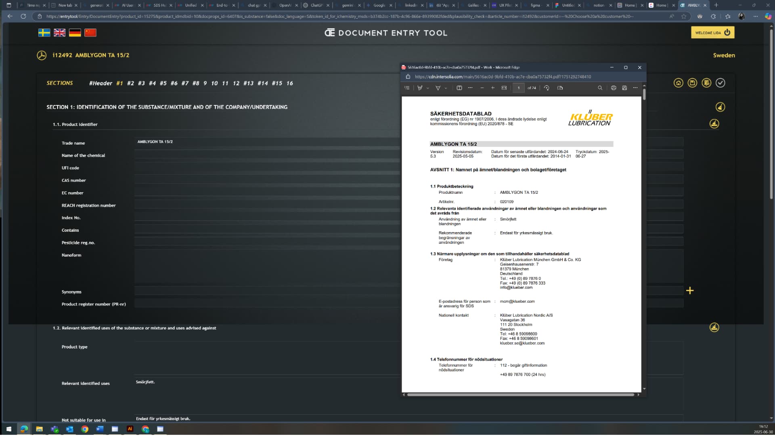Refresh the browser page

(23, 17)
